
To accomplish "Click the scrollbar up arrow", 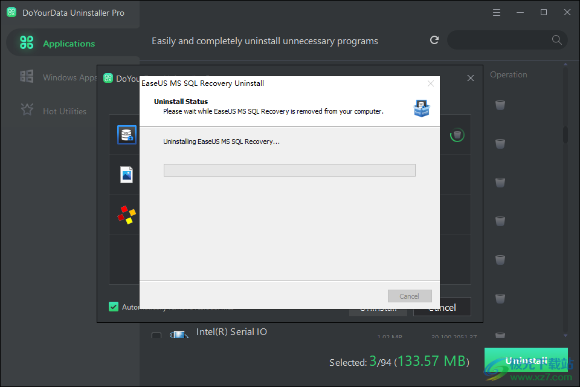I will (x=565, y=65).
